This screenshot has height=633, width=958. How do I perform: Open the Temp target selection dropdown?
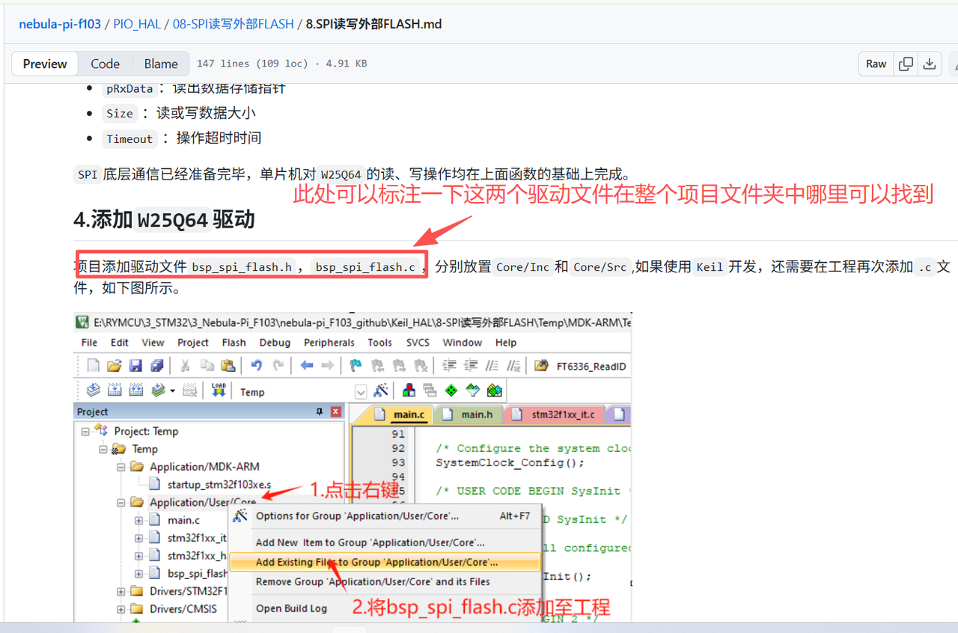coord(360,390)
